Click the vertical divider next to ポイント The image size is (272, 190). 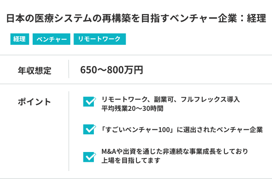point(69,131)
